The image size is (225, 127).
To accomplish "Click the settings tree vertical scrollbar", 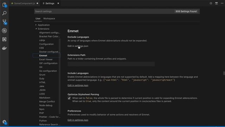I will (x=60, y=76).
